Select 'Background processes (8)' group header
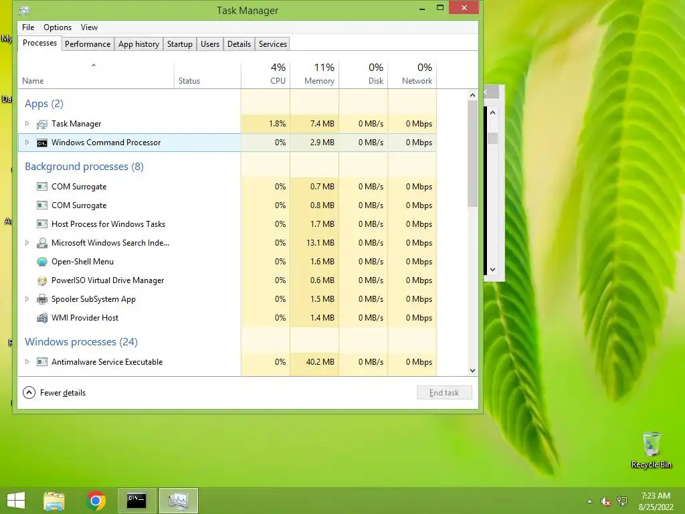The height and width of the screenshot is (514, 685). 84,167
